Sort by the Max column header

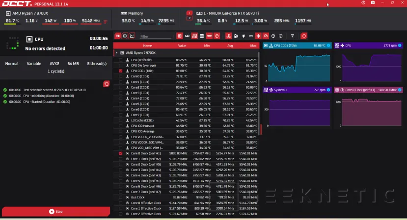click(253, 46)
